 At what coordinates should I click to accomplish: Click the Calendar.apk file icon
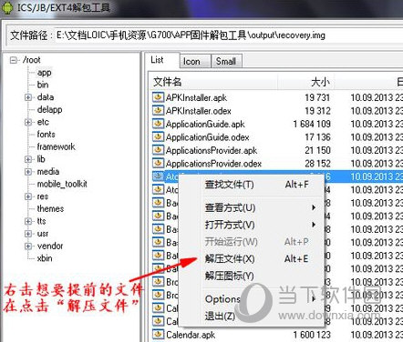click(158, 335)
